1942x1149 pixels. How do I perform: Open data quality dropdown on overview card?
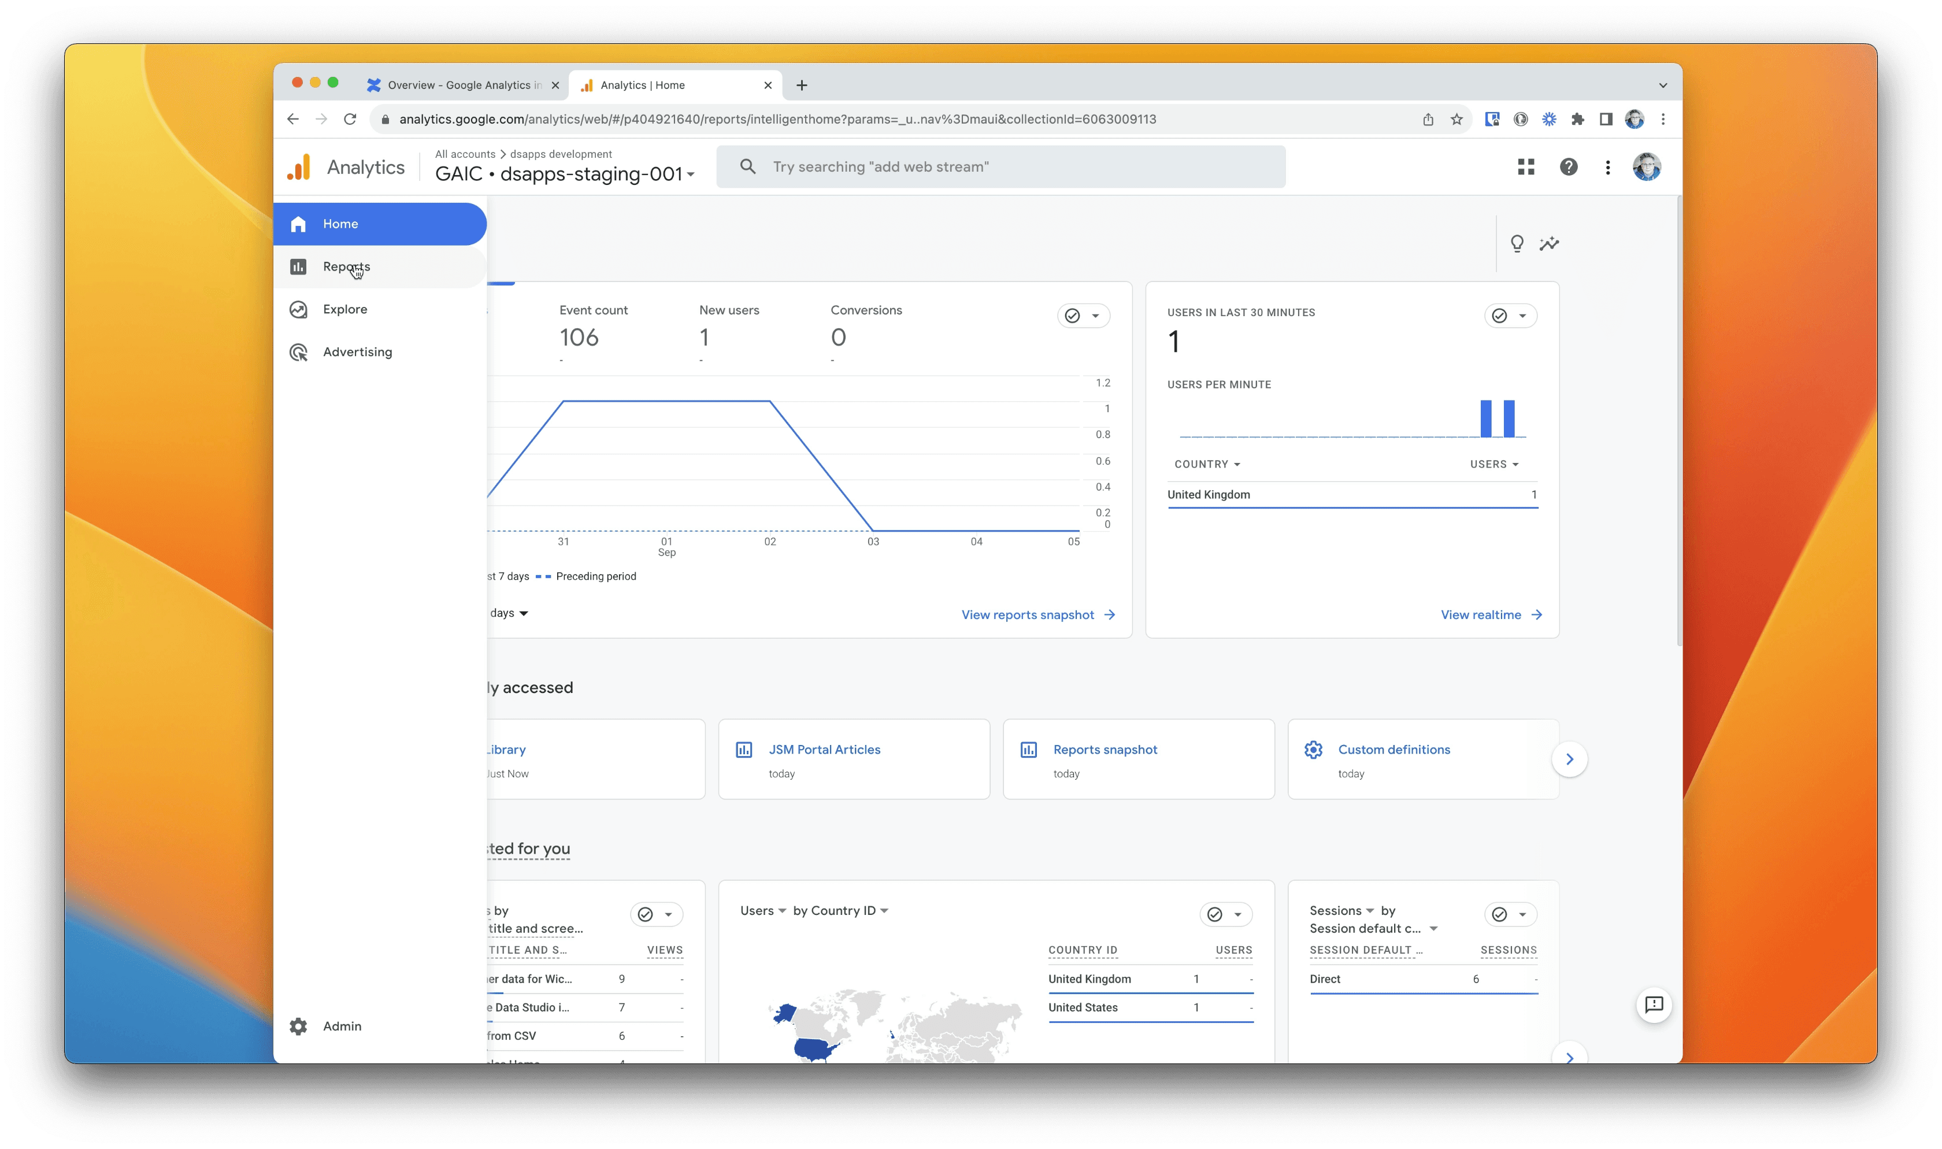coord(1083,315)
